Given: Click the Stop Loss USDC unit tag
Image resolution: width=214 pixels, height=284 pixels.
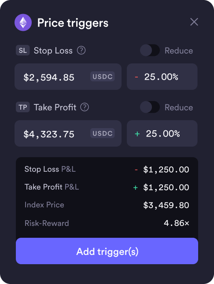Looking at the screenshot, I should pos(103,77).
